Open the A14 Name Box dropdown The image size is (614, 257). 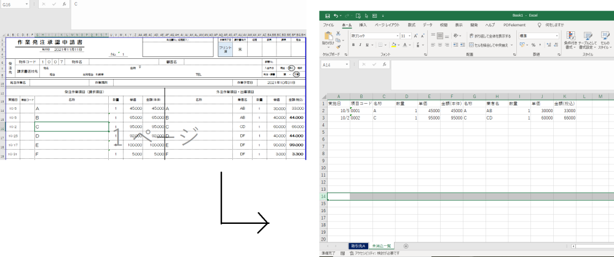pos(347,65)
